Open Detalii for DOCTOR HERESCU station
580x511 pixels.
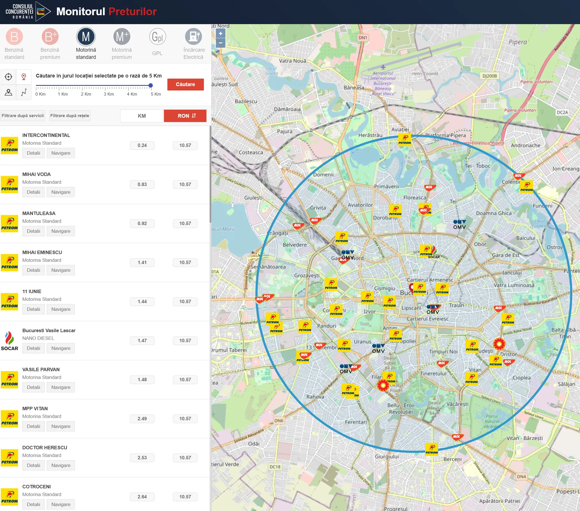(x=34, y=465)
